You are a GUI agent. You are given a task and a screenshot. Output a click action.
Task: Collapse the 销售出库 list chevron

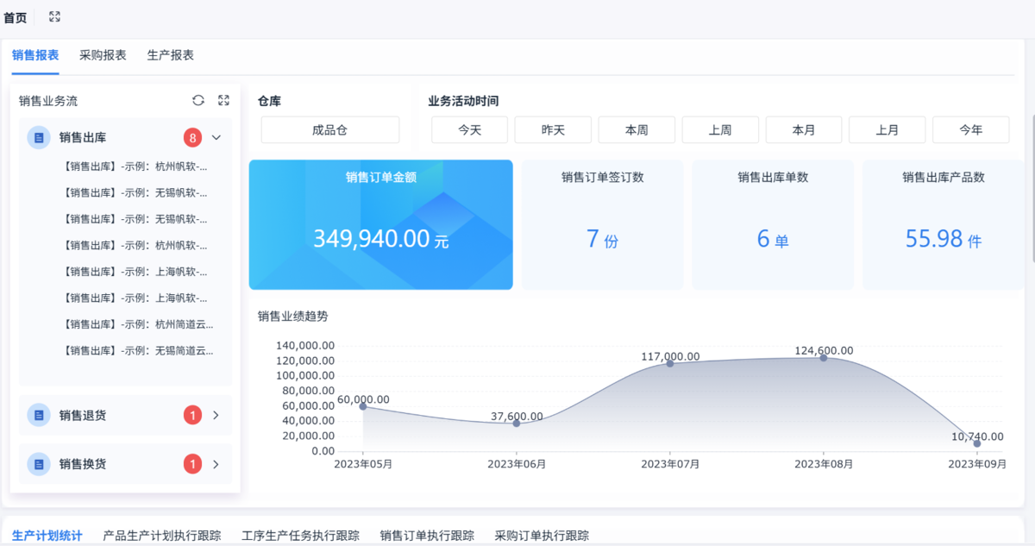(x=216, y=137)
